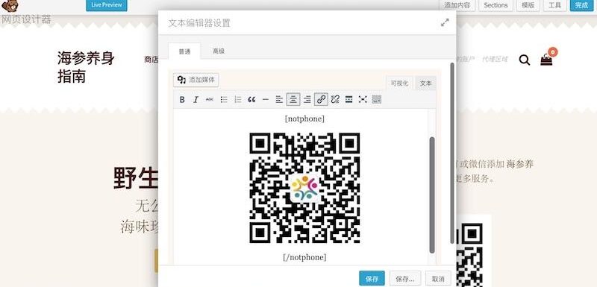Enter distraction-free fullscreen mode
Viewport: 597px width, 287px height.
click(x=363, y=100)
